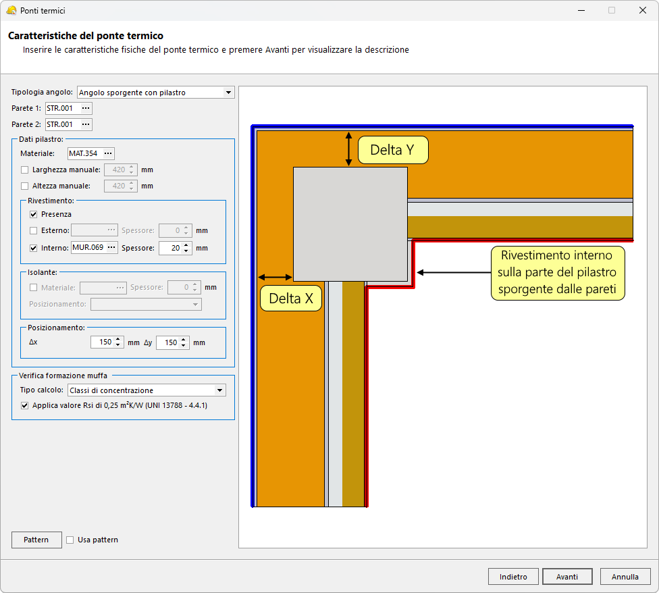Toggle the Usa pattern checkbox
Screen dimensions: 659x593
tap(70, 540)
